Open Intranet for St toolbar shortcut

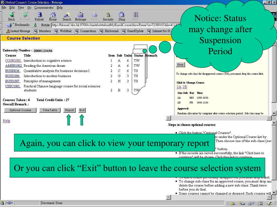tap(159, 31)
